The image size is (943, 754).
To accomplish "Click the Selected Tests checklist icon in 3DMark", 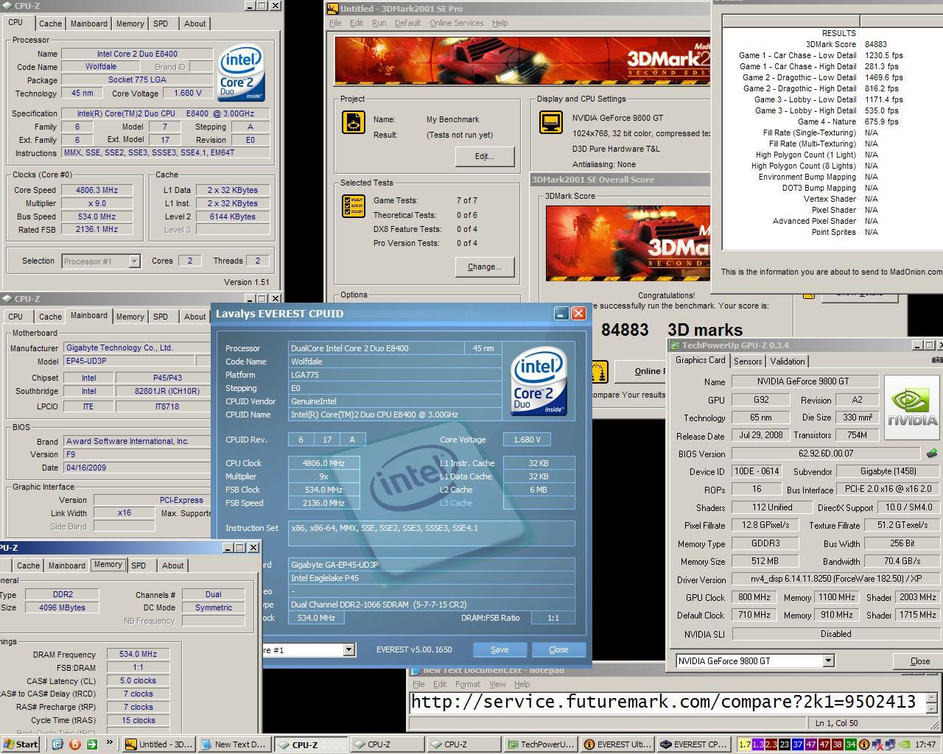I will (x=354, y=206).
